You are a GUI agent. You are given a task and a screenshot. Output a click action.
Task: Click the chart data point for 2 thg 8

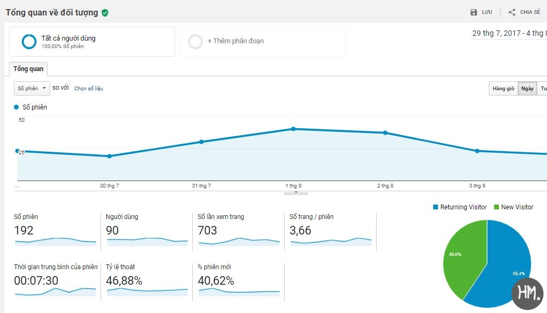(x=385, y=132)
